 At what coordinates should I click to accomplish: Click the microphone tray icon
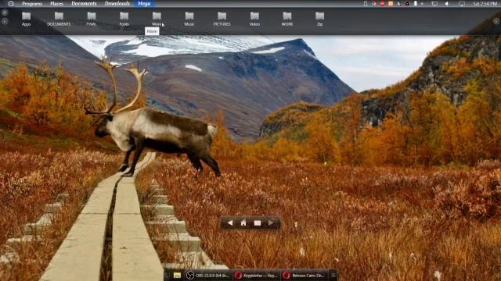pyautogui.click(x=416, y=3)
